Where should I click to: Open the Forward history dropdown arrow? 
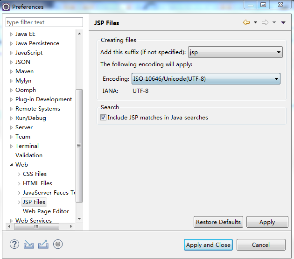pyautogui.click(x=274, y=22)
